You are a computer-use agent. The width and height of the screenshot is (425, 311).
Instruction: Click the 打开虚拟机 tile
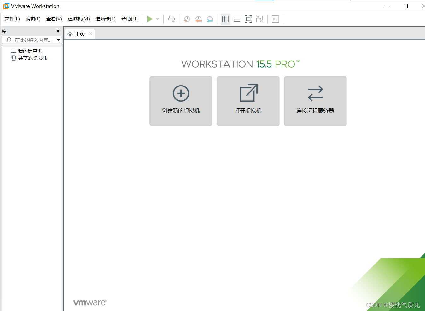[x=248, y=101]
